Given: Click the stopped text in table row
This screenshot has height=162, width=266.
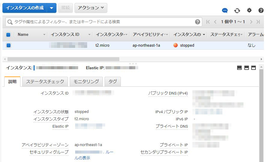Looking at the screenshot, I should (x=187, y=45).
